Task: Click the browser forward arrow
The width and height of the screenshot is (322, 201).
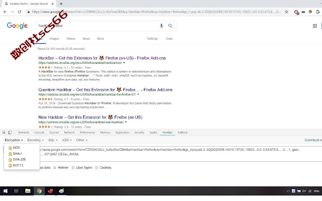Action: (x=12, y=12)
